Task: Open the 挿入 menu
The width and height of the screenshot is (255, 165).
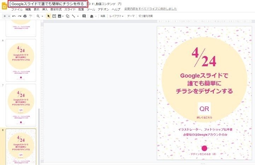Action: pos(45,10)
